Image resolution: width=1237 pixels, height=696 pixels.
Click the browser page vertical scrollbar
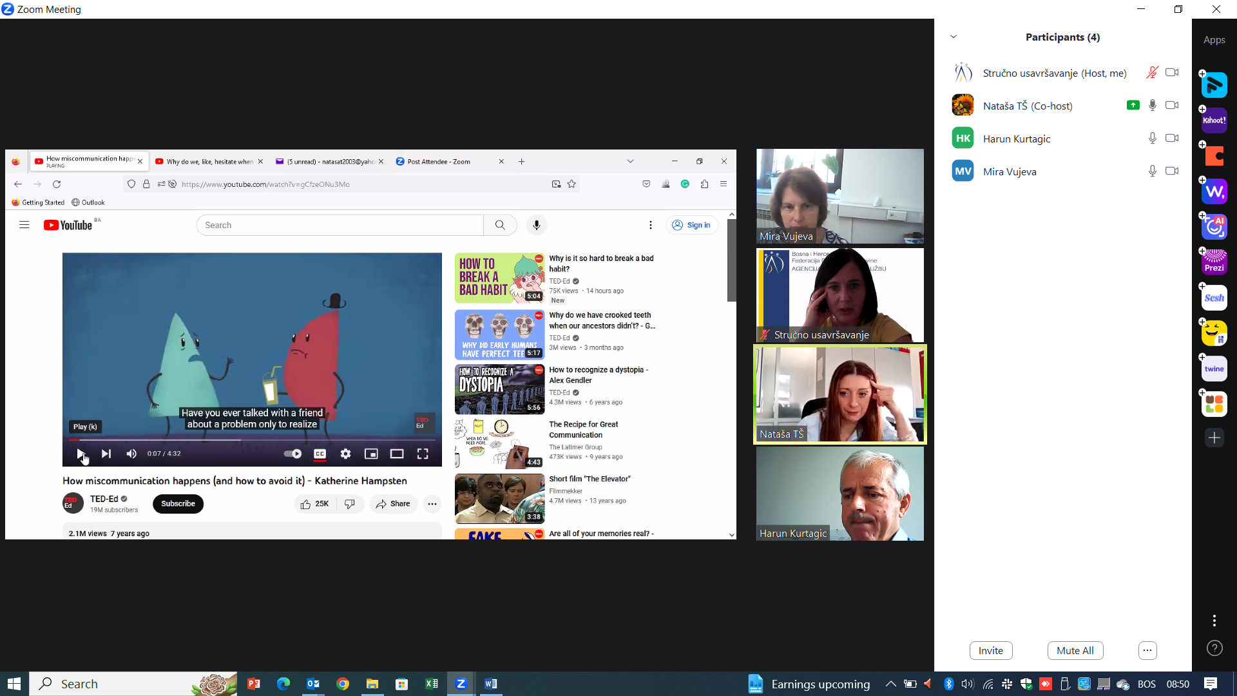pos(731,260)
